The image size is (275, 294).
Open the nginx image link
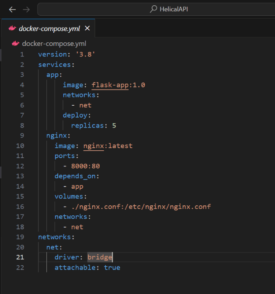(94, 145)
